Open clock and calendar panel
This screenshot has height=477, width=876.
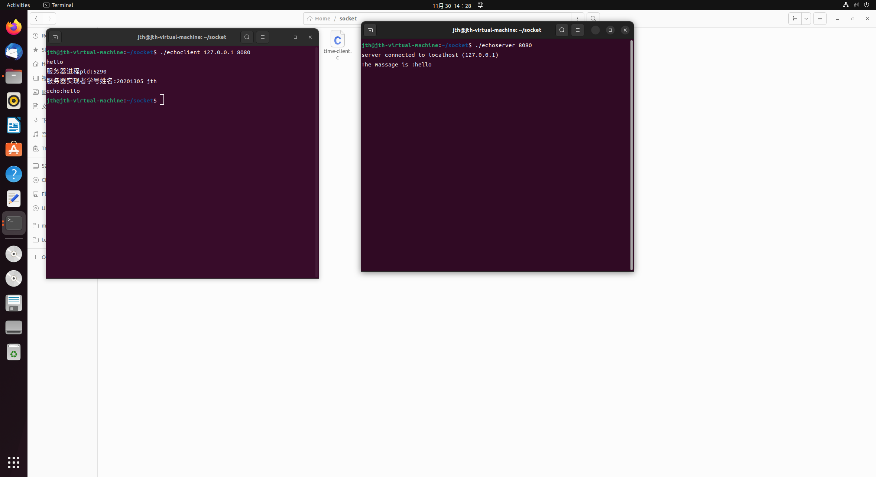451,5
